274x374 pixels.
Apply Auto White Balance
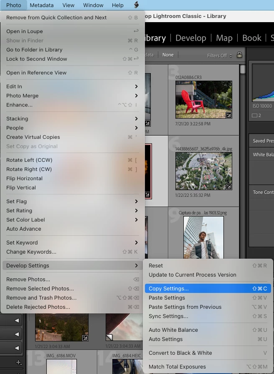pos(208,330)
